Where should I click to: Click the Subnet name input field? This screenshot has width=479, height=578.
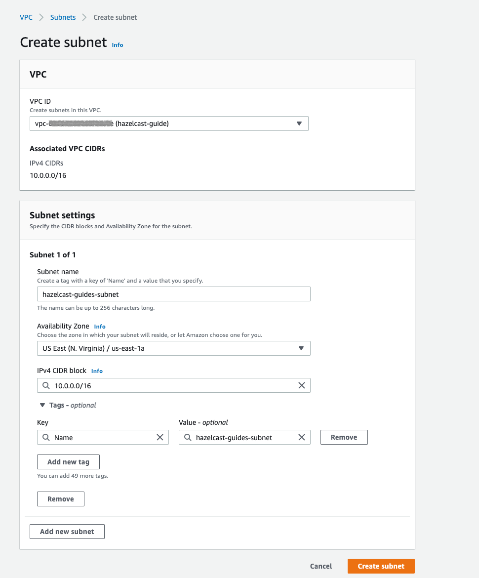point(173,294)
